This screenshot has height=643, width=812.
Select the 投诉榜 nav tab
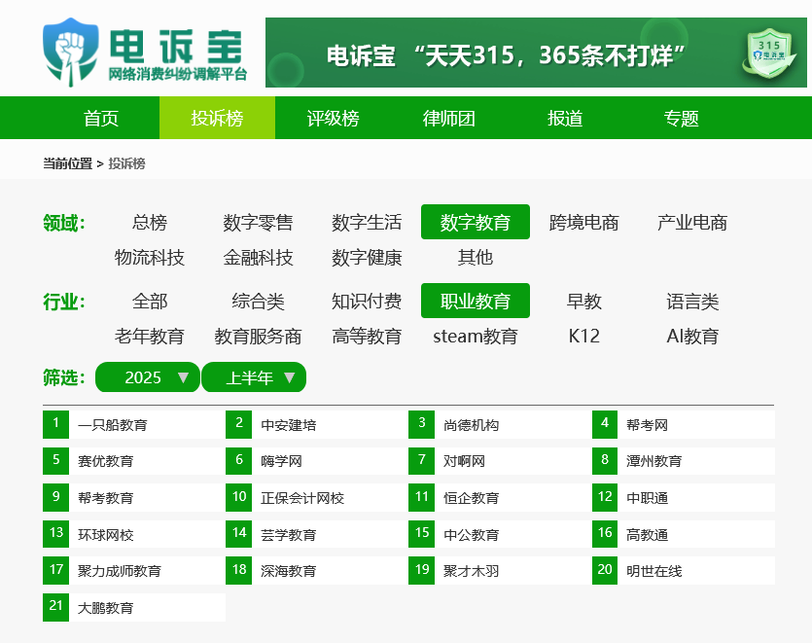tap(217, 118)
